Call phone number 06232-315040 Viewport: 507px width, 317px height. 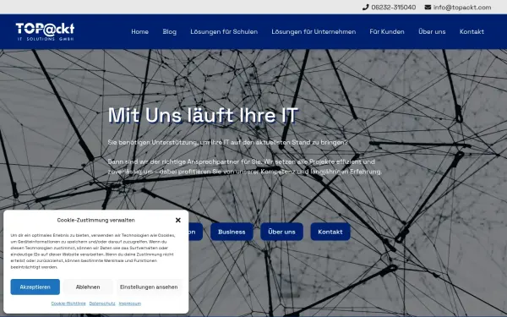tap(394, 7)
